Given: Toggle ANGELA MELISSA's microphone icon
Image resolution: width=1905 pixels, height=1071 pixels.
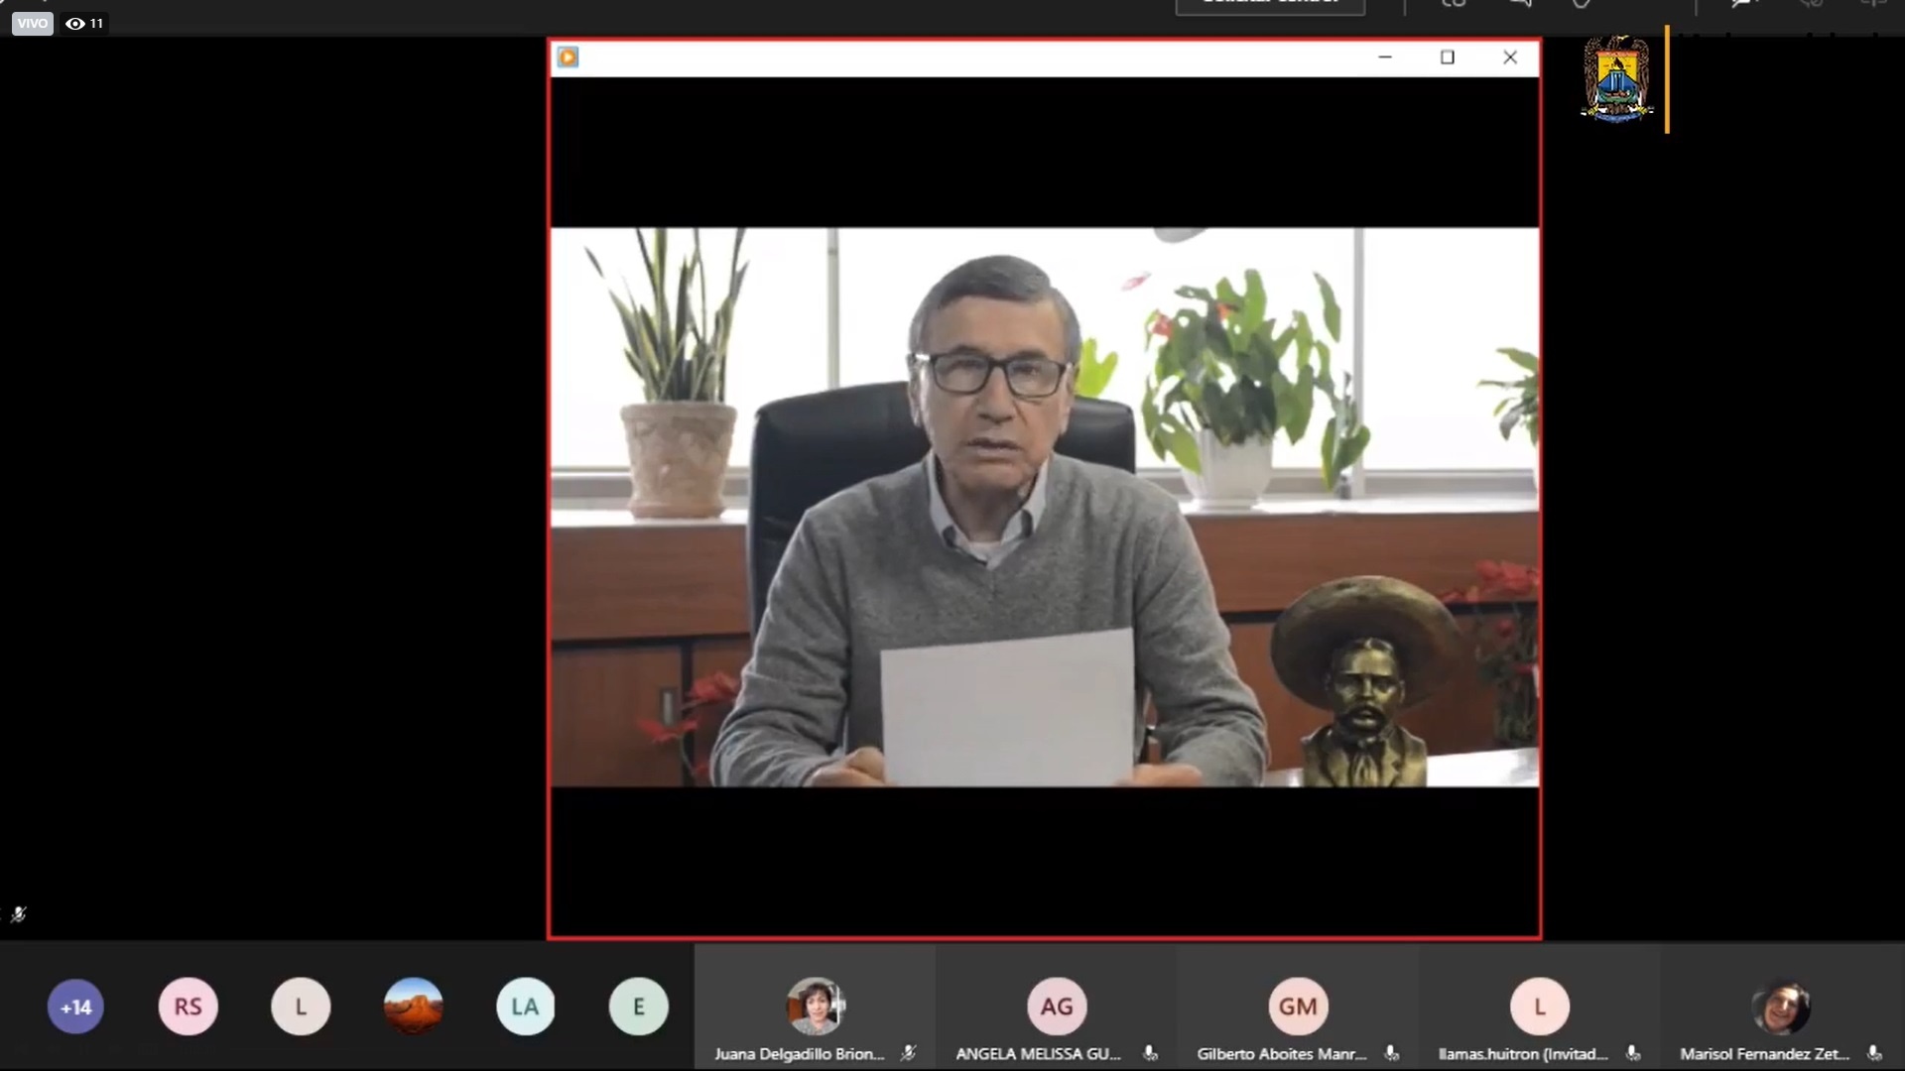Looking at the screenshot, I should [1150, 1054].
